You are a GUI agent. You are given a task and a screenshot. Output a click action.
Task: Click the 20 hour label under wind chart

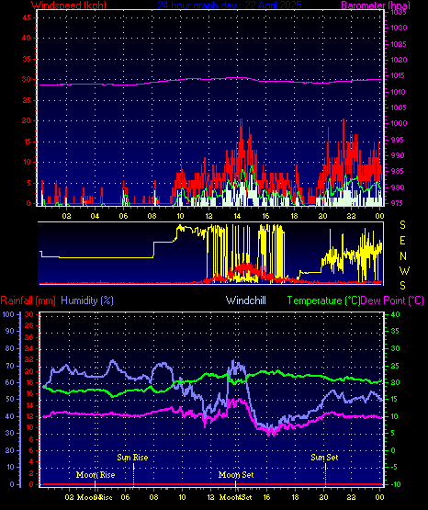coord(322,216)
